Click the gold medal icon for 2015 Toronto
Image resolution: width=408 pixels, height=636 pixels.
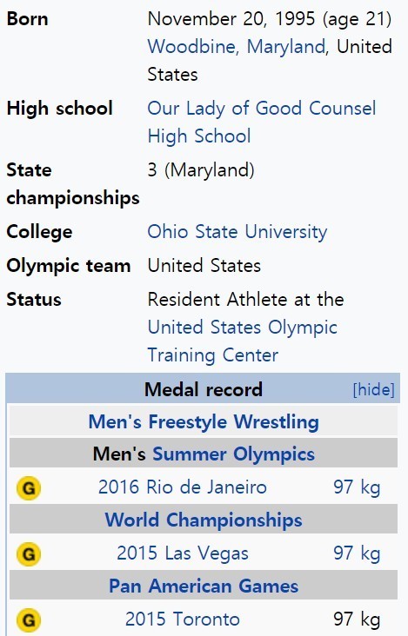(x=29, y=620)
